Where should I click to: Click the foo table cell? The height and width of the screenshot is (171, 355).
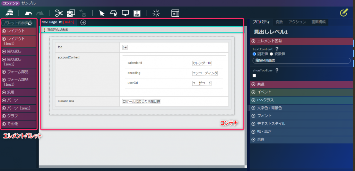pyautogui.click(x=88, y=47)
